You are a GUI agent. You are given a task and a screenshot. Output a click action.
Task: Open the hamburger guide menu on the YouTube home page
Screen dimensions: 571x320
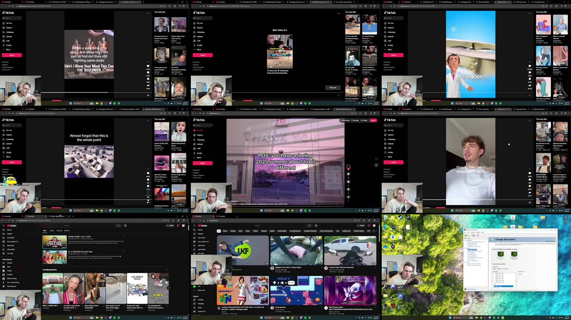point(194,226)
